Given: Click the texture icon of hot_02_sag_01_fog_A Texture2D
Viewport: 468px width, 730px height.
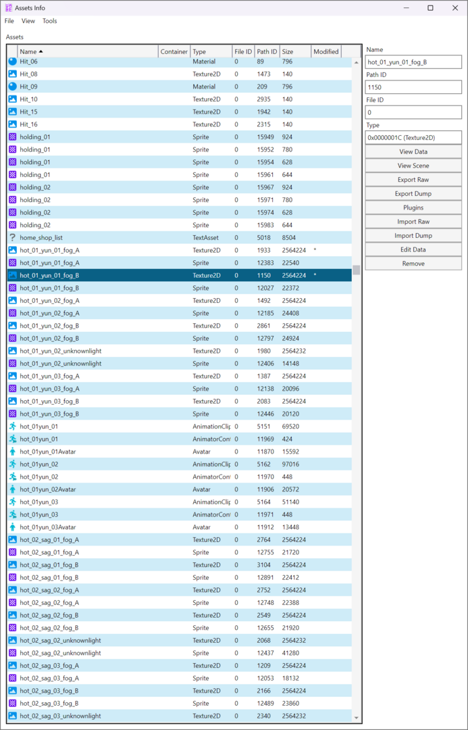Looking at the screenshot, I should [x=13, y=539].
